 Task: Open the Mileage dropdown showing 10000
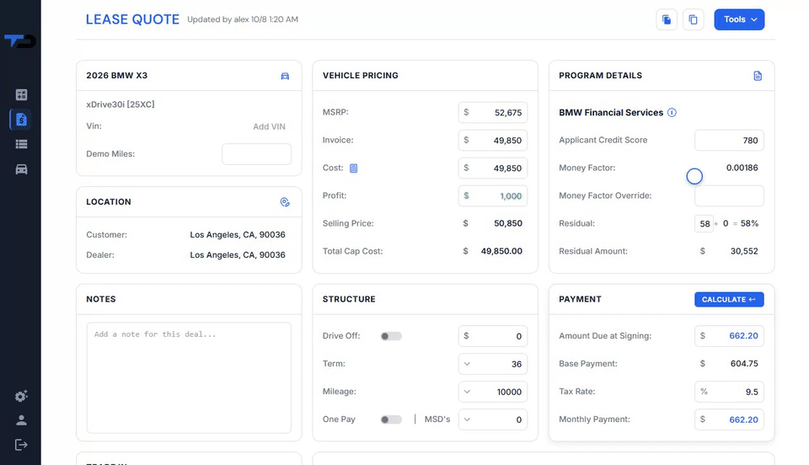point(493,392)
